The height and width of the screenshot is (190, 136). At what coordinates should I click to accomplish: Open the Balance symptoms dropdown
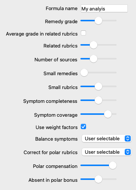tap(106, 138)
